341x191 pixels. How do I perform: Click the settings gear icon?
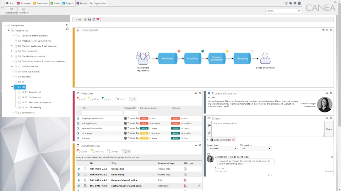(295, 3)
